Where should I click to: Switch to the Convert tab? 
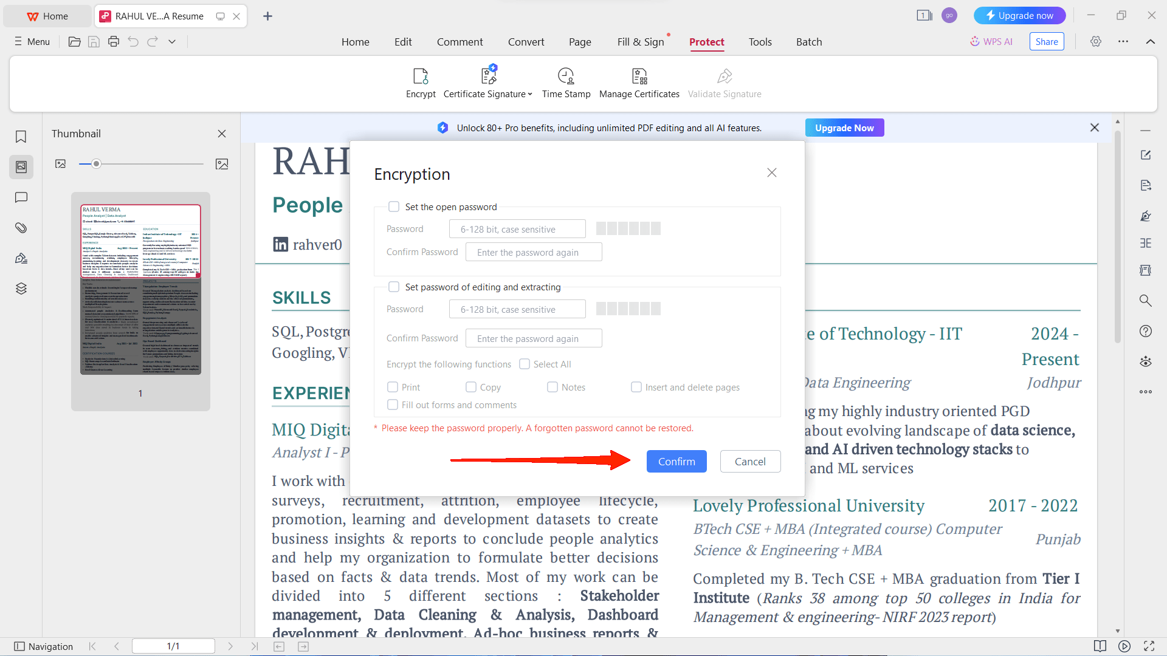[526, 42]
